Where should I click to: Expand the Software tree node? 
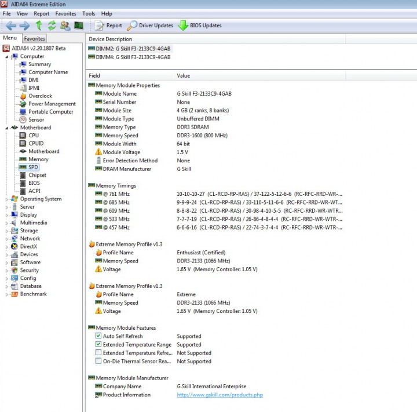pyautogui.click(x=7, y=262)
